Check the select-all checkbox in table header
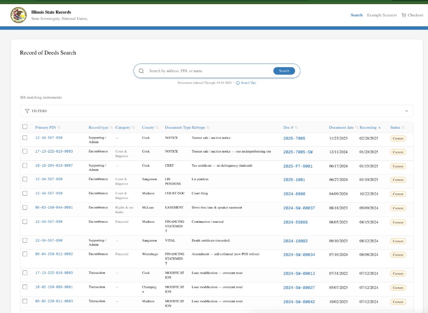The width and height of the screenshot is (428, 313). click(25, 126)
